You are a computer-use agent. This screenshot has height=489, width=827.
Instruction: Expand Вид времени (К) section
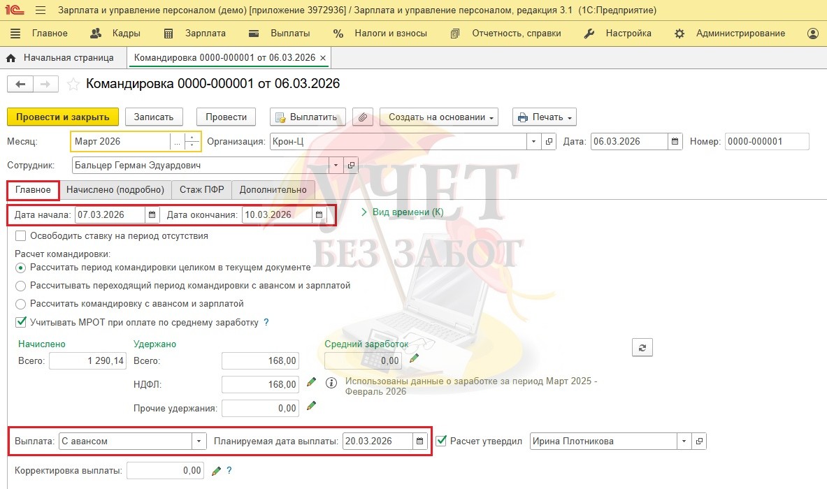pyautogui.click(x=402, y=212)
